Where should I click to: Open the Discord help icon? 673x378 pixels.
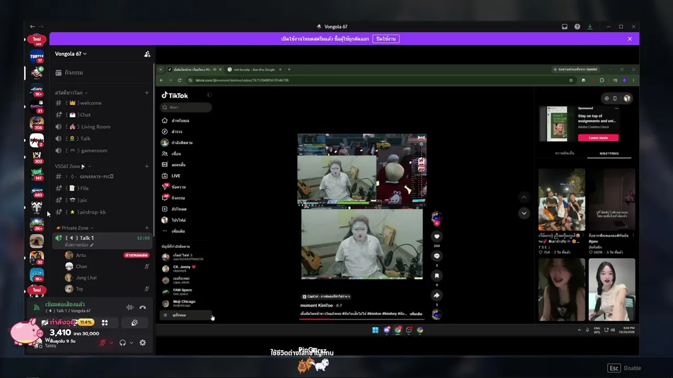[x=577, y=27]
